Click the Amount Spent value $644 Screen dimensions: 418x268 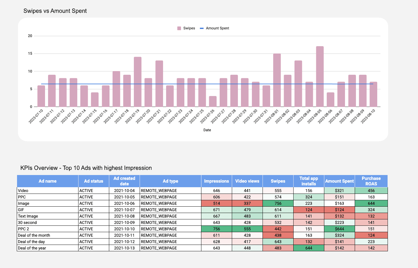[340, 229]
